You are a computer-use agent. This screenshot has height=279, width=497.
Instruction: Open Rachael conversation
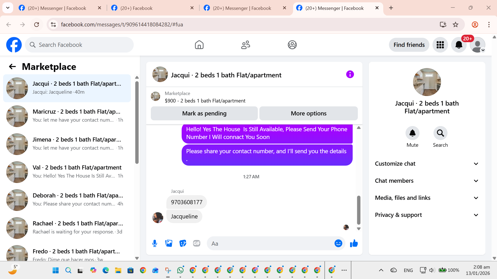[x=67, y=228]
